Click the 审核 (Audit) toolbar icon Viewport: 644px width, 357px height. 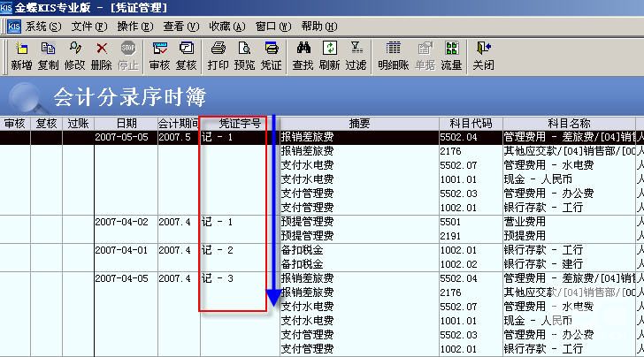tap(159, 55)
